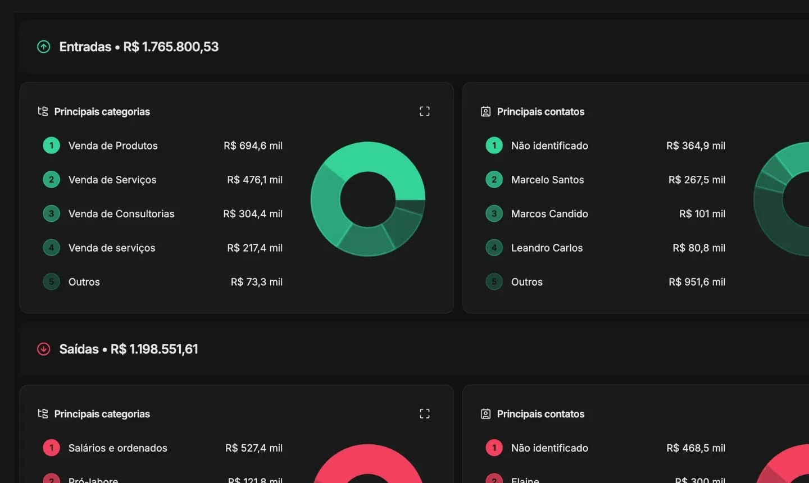Click the brightest green segment of the Entradas categories donut
809x483 pixels.
[x=382, y=158]
